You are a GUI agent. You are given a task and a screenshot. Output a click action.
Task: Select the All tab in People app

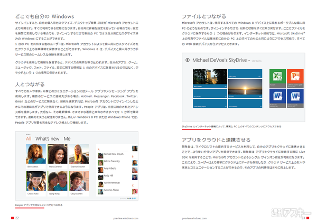coord(29,138)
